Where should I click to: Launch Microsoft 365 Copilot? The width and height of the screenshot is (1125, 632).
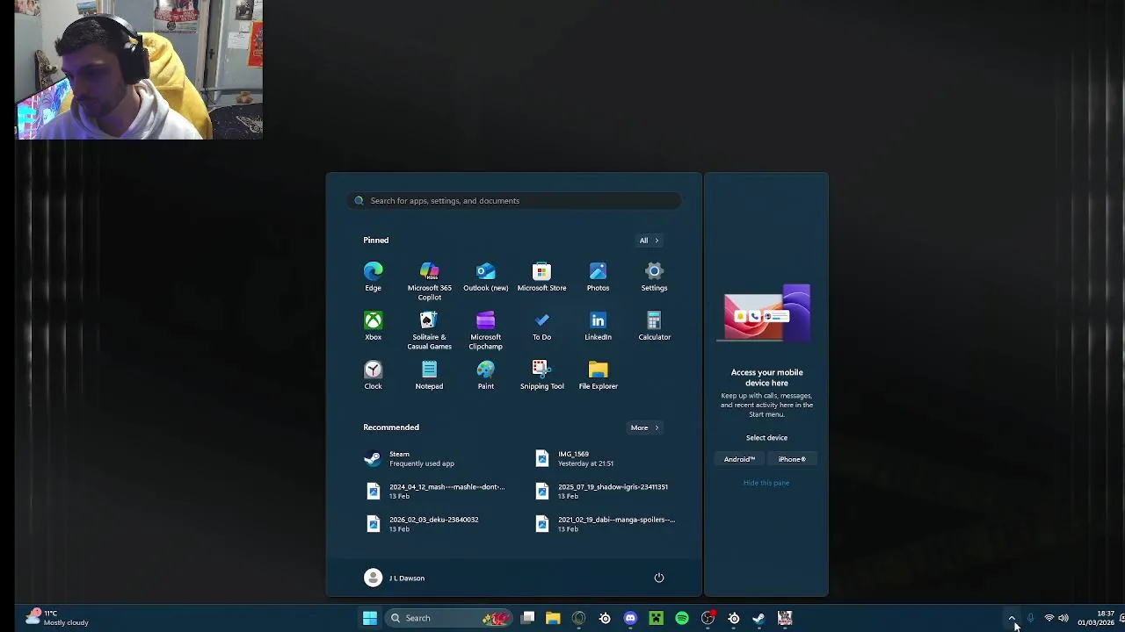pos(429,281)
